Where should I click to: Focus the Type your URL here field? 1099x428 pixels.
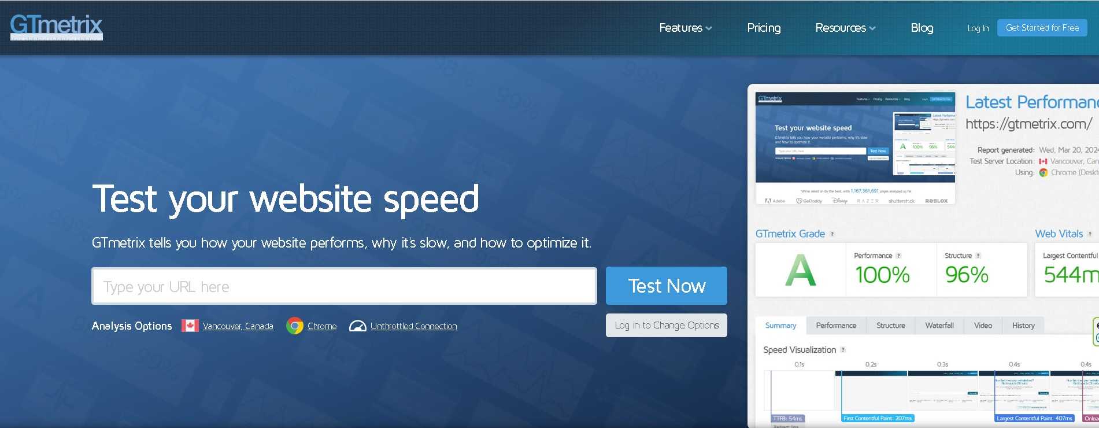point(344,286)
